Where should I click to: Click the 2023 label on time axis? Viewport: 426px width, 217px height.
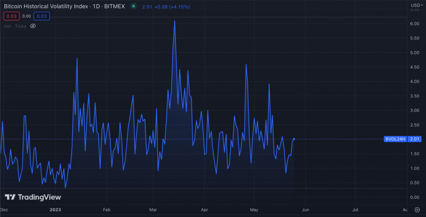point(55,209)
